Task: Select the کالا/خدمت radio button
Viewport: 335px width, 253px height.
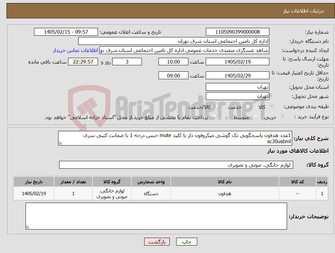Action: pos(218,106)
